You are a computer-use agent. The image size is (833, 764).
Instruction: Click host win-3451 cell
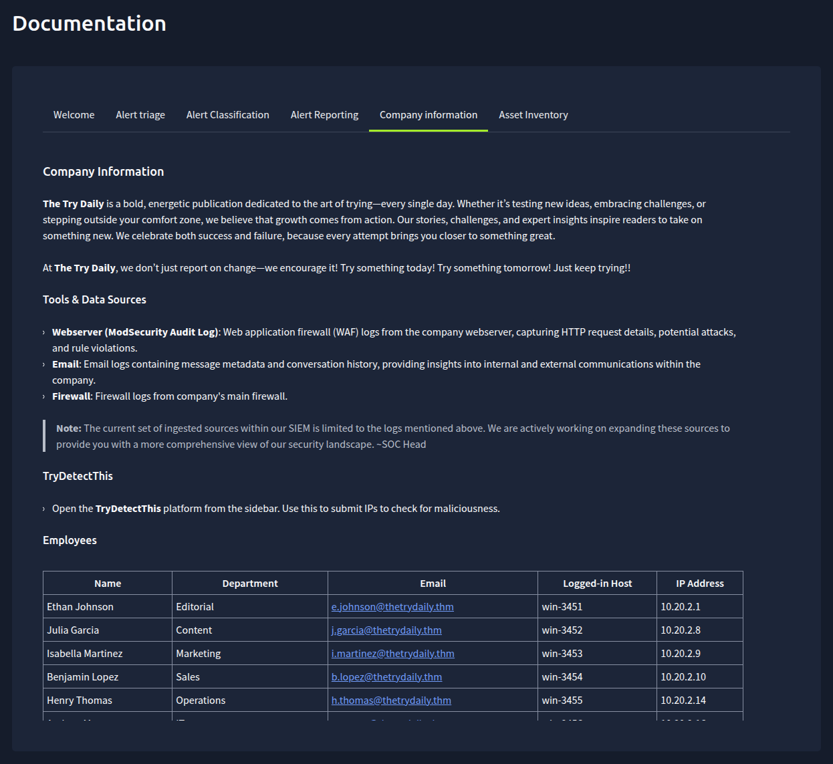pyautogui.click(x=598, y=607)
